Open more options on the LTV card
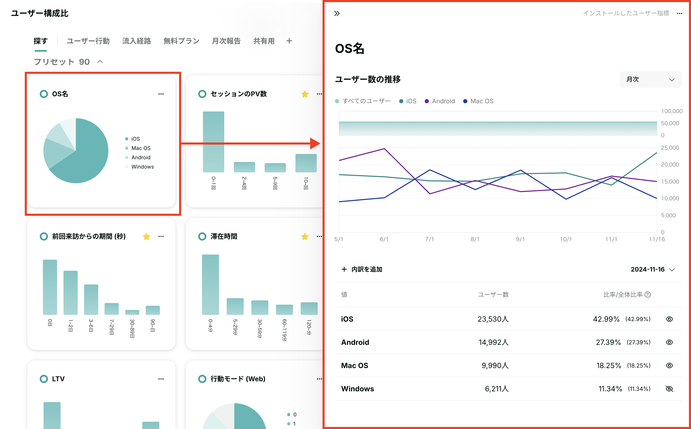This screenshot has height=429, width=691. coord(161,379)
